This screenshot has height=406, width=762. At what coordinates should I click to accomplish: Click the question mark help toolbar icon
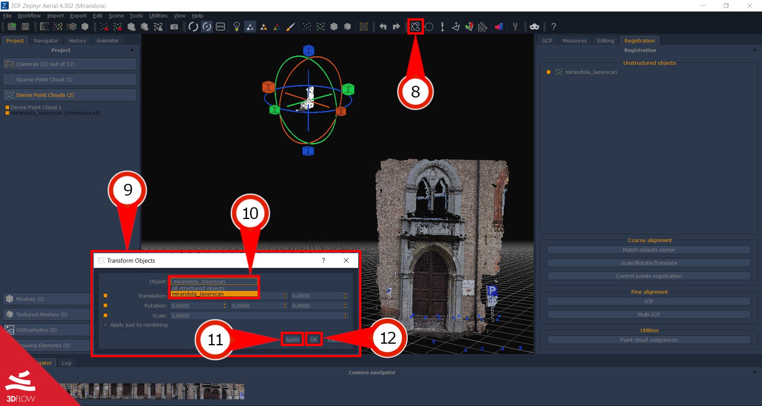tap(554, 27)
